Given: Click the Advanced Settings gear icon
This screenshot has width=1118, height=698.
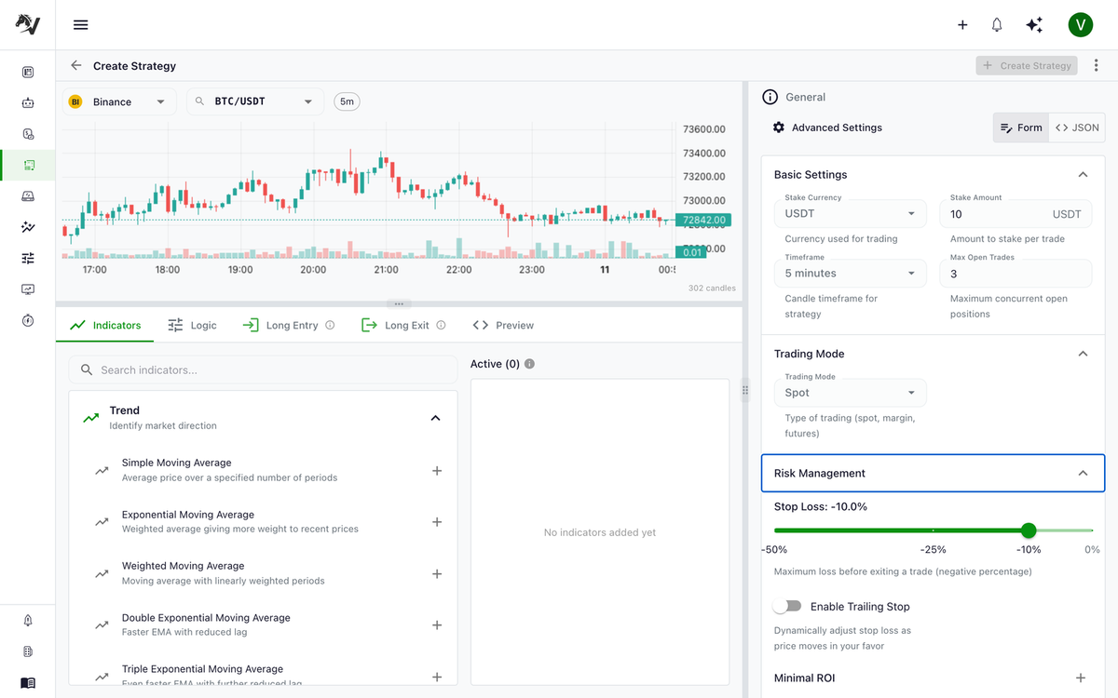Looking at the screenshot, I should tap(779, 128).
